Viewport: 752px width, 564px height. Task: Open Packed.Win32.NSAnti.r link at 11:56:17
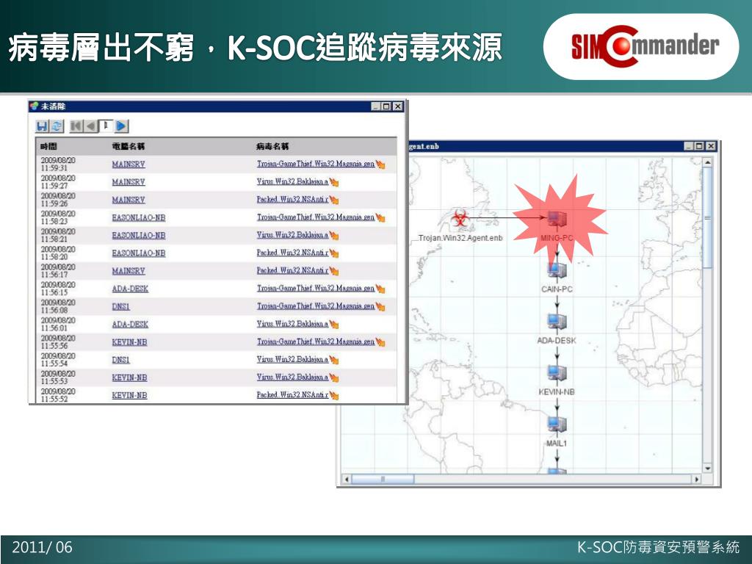pos(292,270)
